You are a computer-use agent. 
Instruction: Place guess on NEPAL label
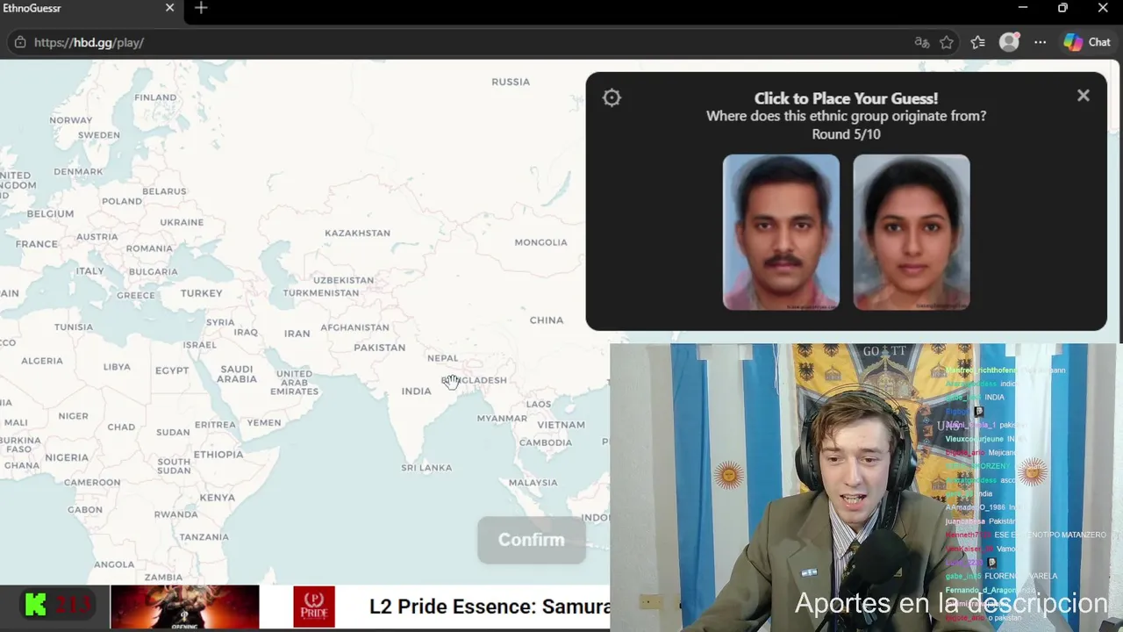(443, 358)
